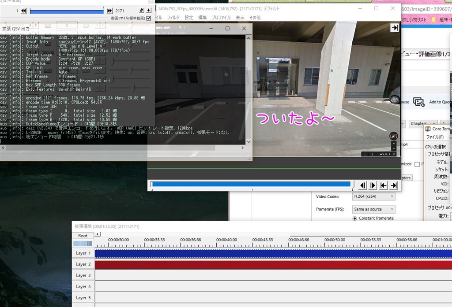Close the AviUtl main window
The width and height of the screenshot is (452, 307).
[392, 9]
